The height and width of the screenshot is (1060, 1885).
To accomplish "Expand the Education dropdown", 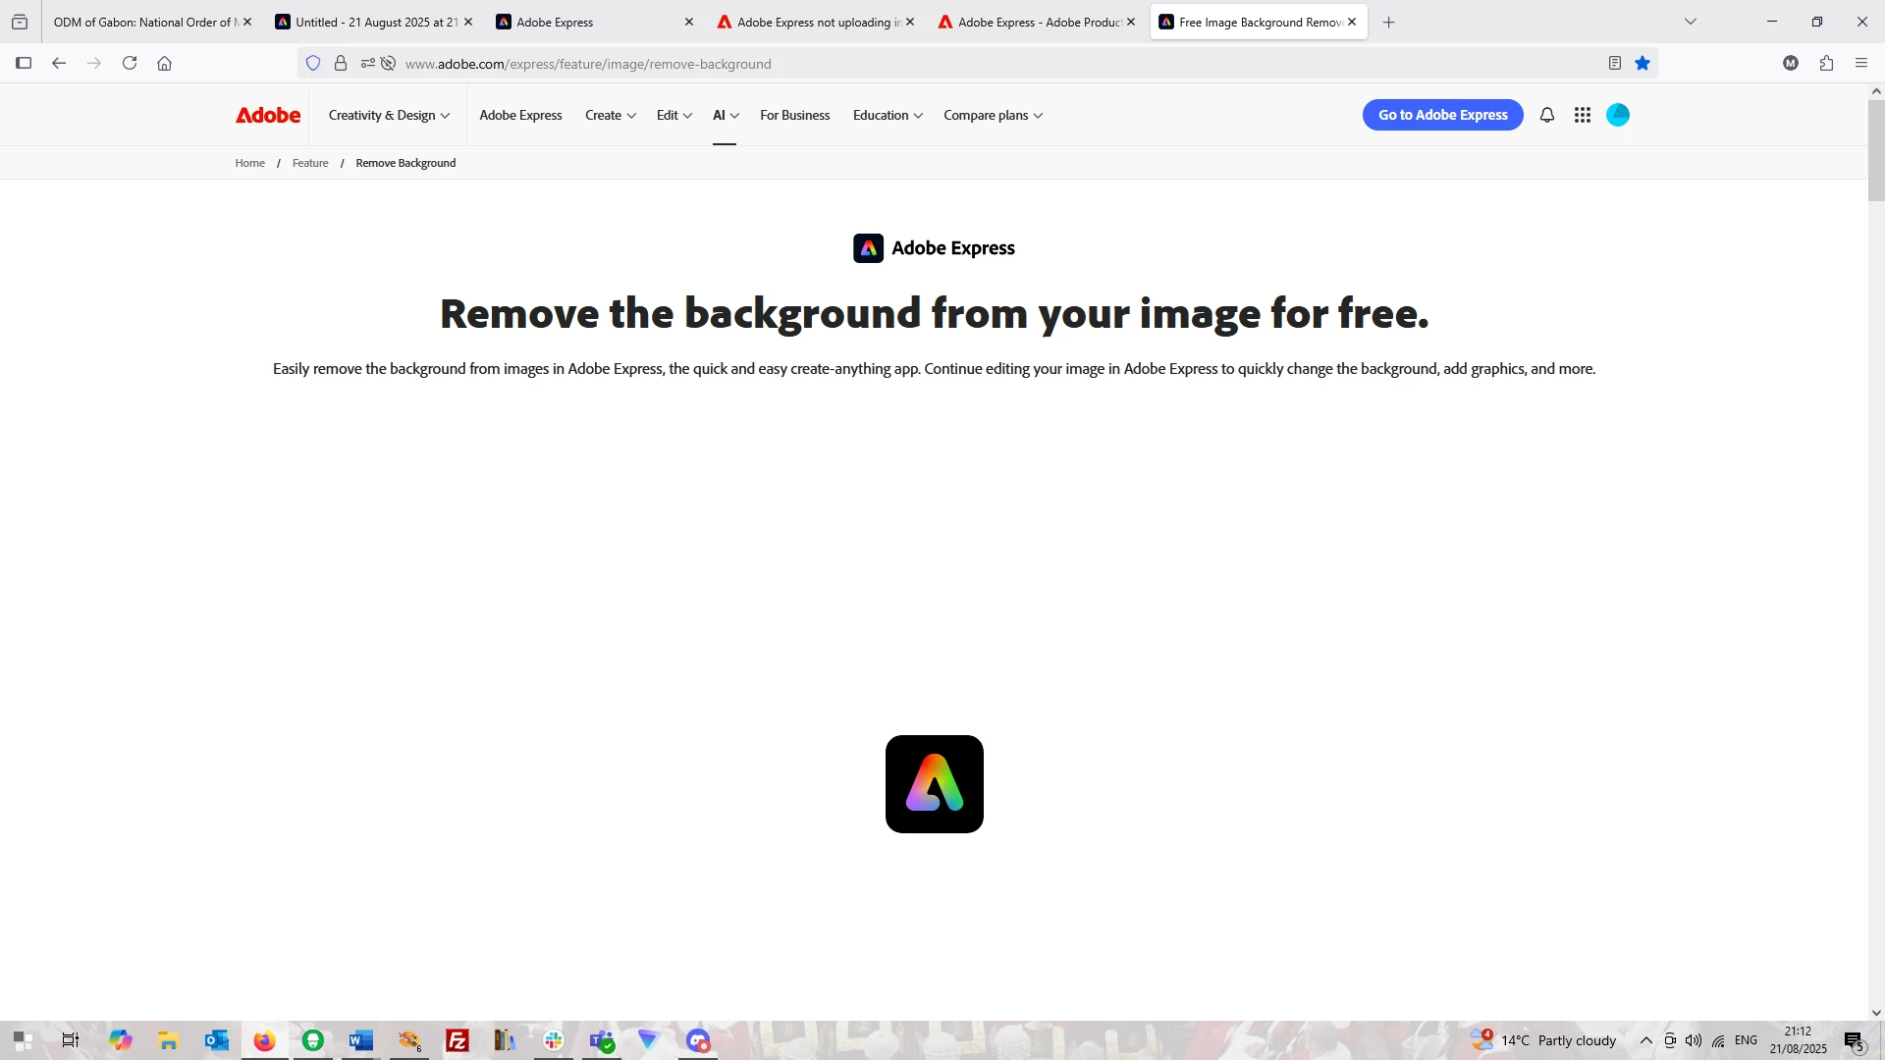I will 888,115.
